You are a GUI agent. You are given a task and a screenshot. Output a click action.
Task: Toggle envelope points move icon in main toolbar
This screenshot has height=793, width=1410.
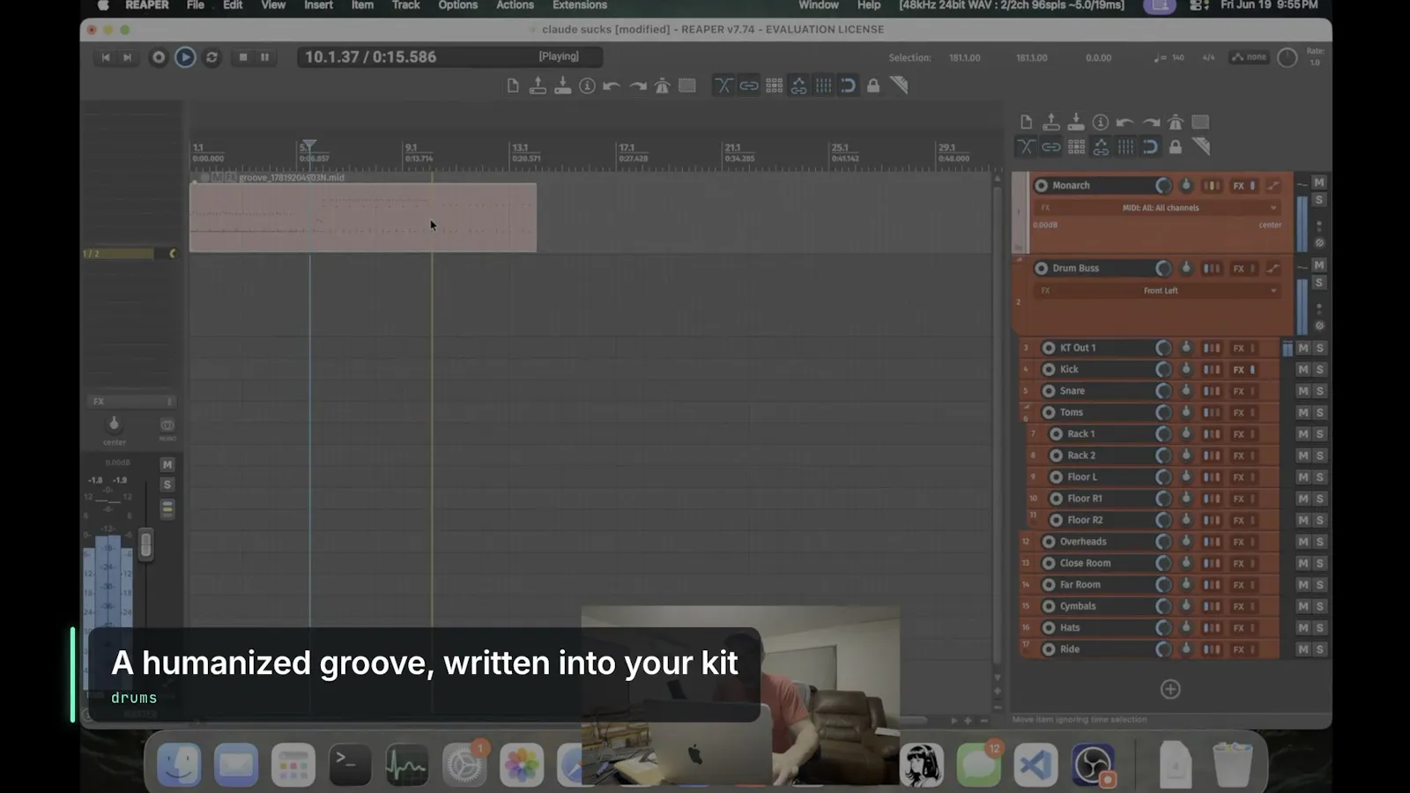798,85
